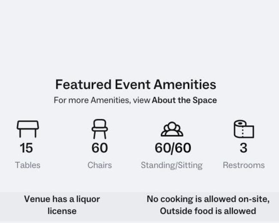Click the Venue has a liquor license text

tap(62, 205)
